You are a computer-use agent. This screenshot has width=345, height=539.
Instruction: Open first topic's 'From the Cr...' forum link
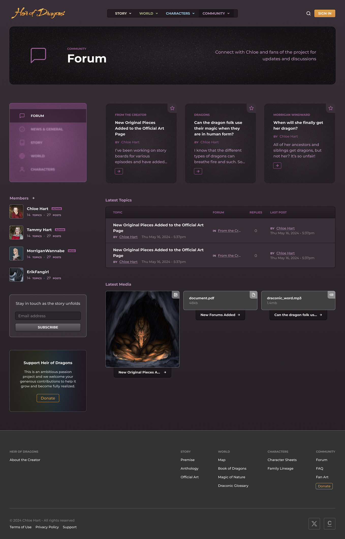click(229, 231)
